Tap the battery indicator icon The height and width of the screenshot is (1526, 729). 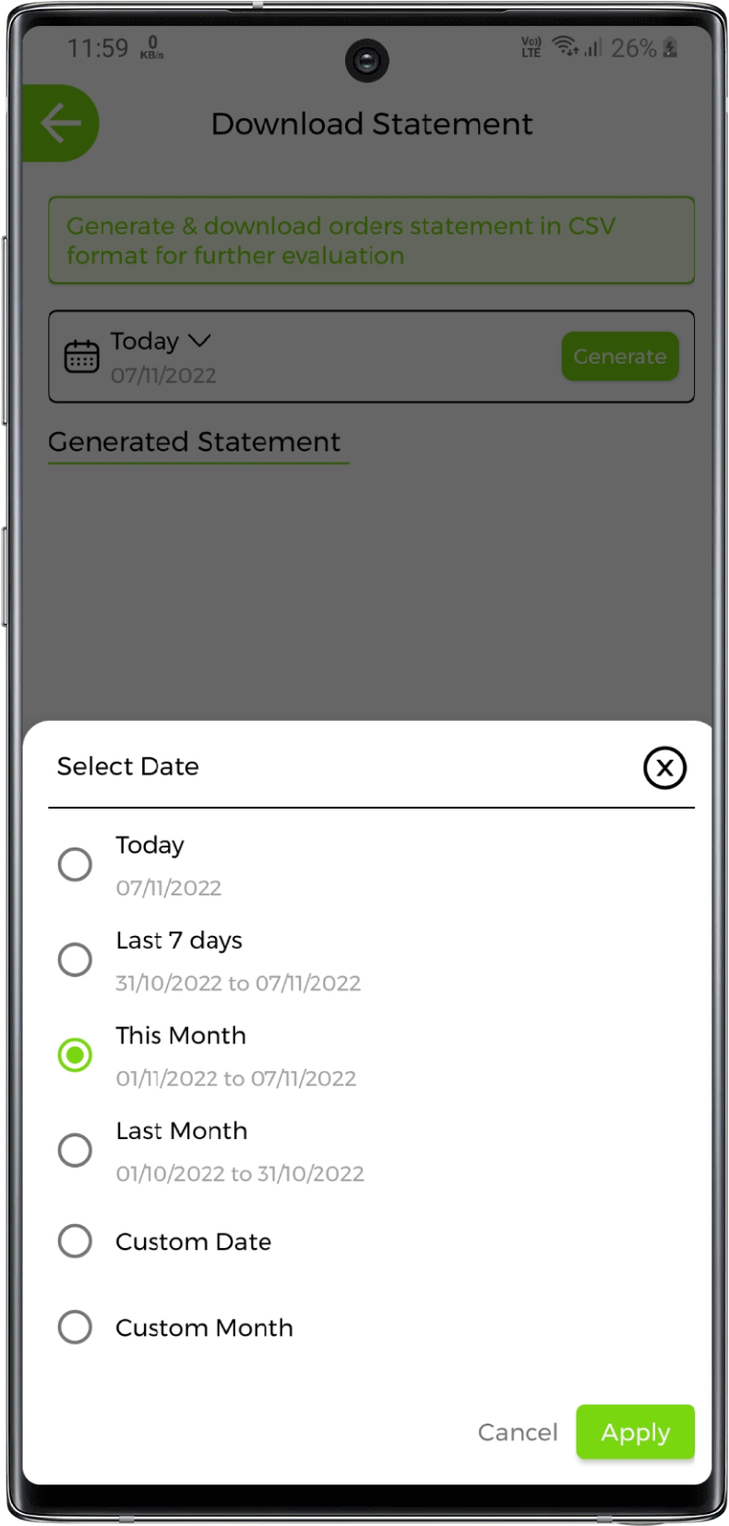pos(671,48)
